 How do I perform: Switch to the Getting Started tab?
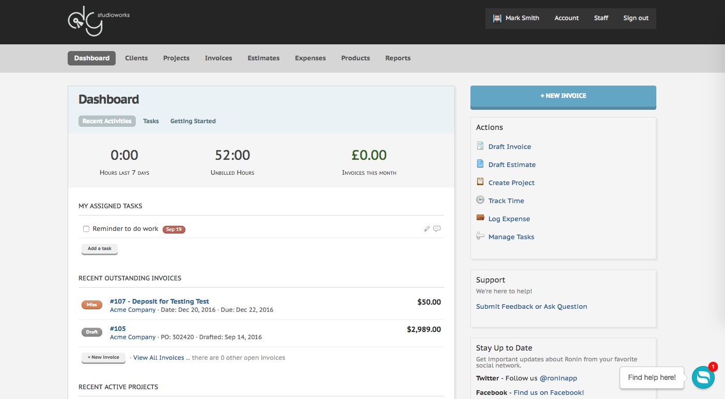(x=193, y=121)
